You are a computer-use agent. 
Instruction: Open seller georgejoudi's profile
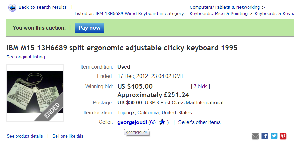tap(132, 122)
